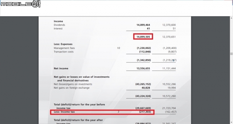Viewport: 233px width, 124px height.
Task: Click the 'Less: Income tax' label
Action: [x=64, y=112]
